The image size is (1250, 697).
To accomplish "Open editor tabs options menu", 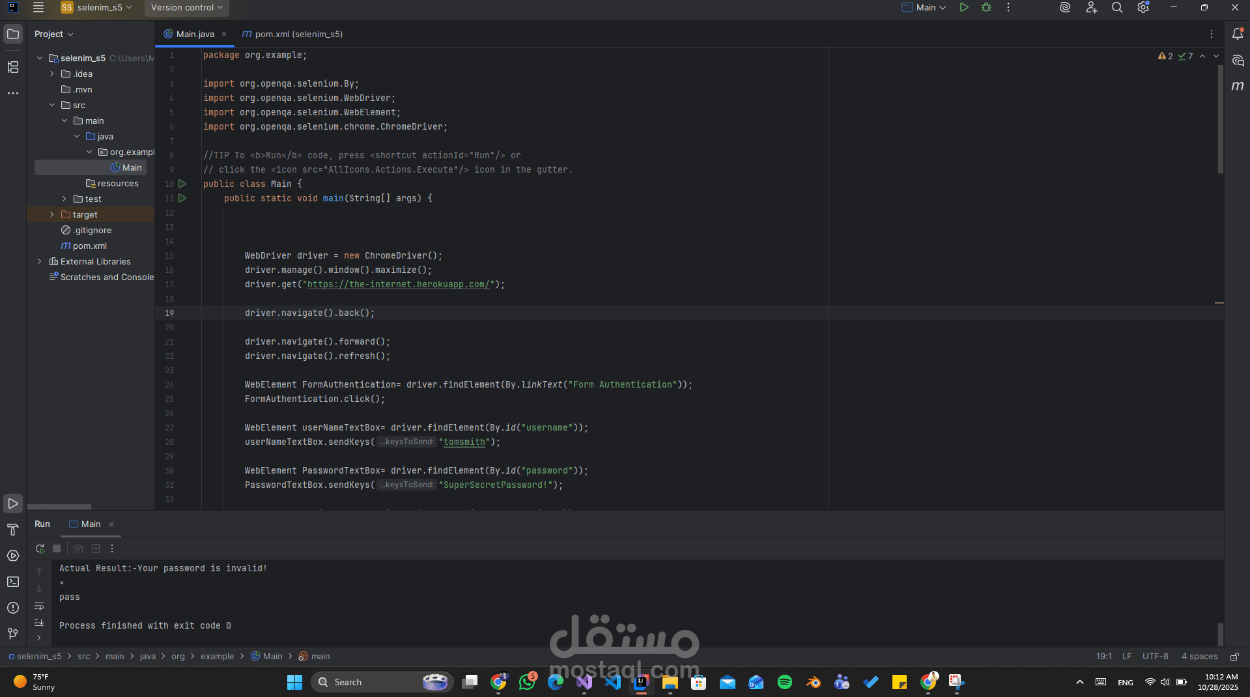I will (1212, 34).
